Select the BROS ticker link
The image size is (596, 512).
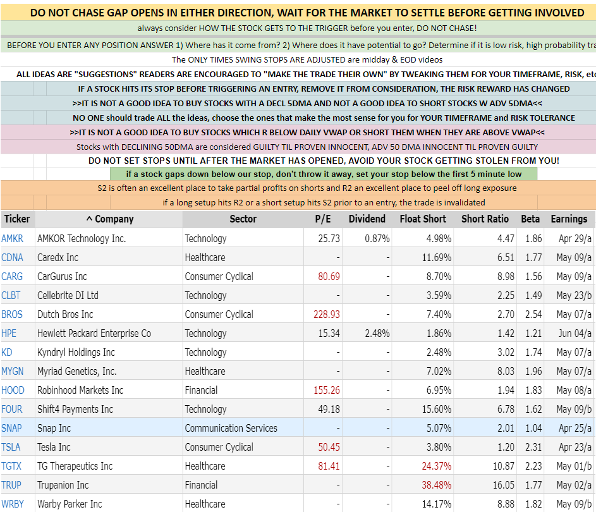click(x=12, y=314)
